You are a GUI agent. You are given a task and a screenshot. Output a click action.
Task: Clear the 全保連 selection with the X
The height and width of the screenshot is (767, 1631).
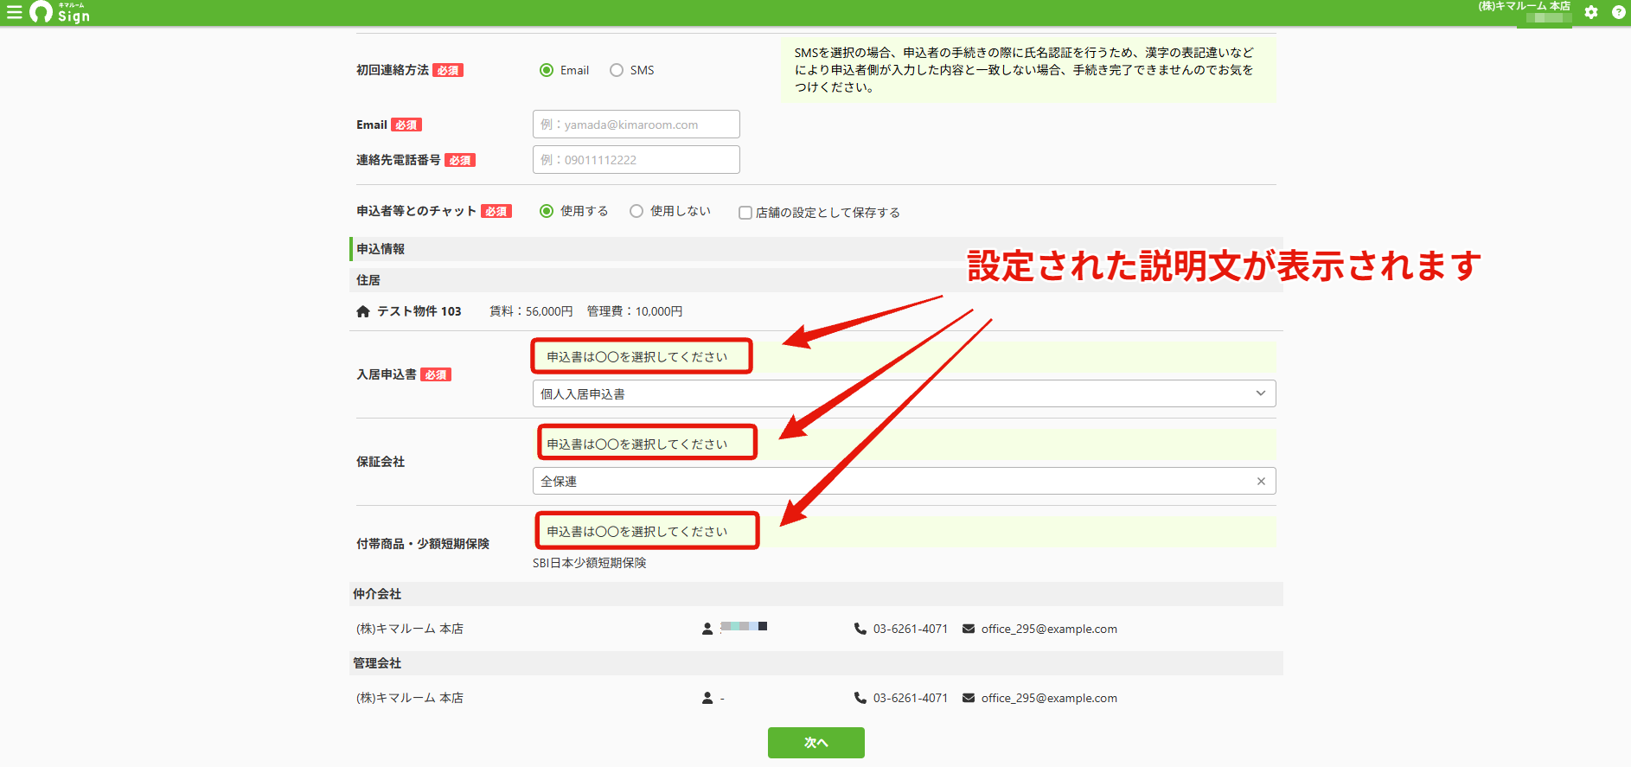point(1261,482)
